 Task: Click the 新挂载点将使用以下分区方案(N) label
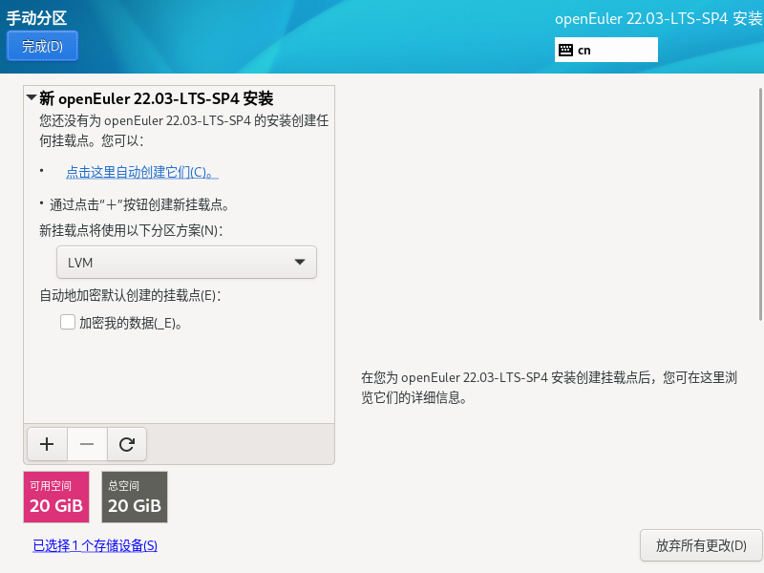coord(131,230)
